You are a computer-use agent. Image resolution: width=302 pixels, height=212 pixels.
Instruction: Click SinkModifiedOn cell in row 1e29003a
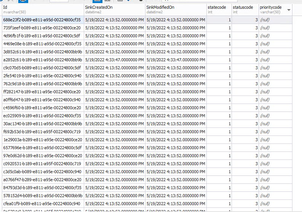pyautogui.click(x=176, y=140)
